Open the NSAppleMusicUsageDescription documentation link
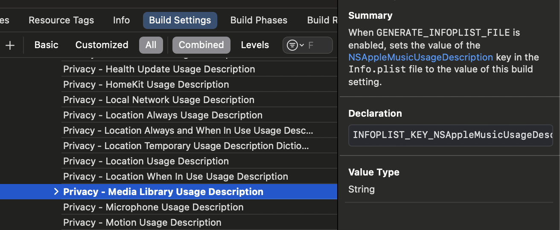The width and height of the screenshot is (560, 230). coord(420,57)
